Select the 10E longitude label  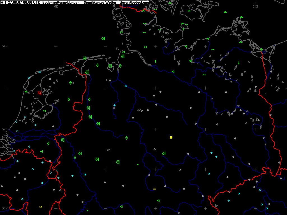155,6
